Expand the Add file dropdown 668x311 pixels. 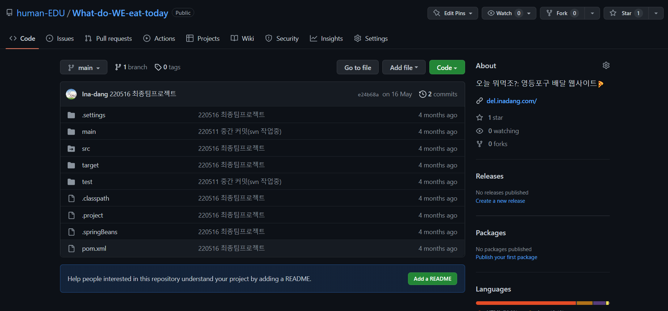404,67
